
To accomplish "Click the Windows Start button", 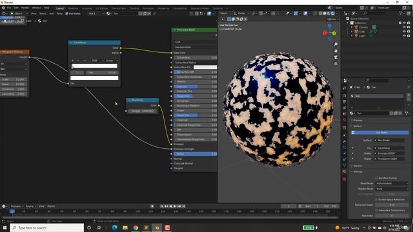I will (x=5, y=227).
